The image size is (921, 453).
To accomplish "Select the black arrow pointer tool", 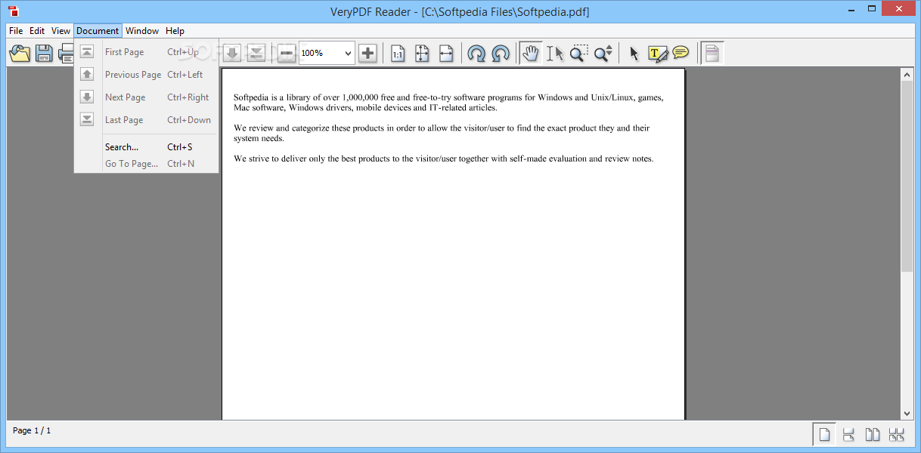I will pyautogui.click(x=634, y=53).
